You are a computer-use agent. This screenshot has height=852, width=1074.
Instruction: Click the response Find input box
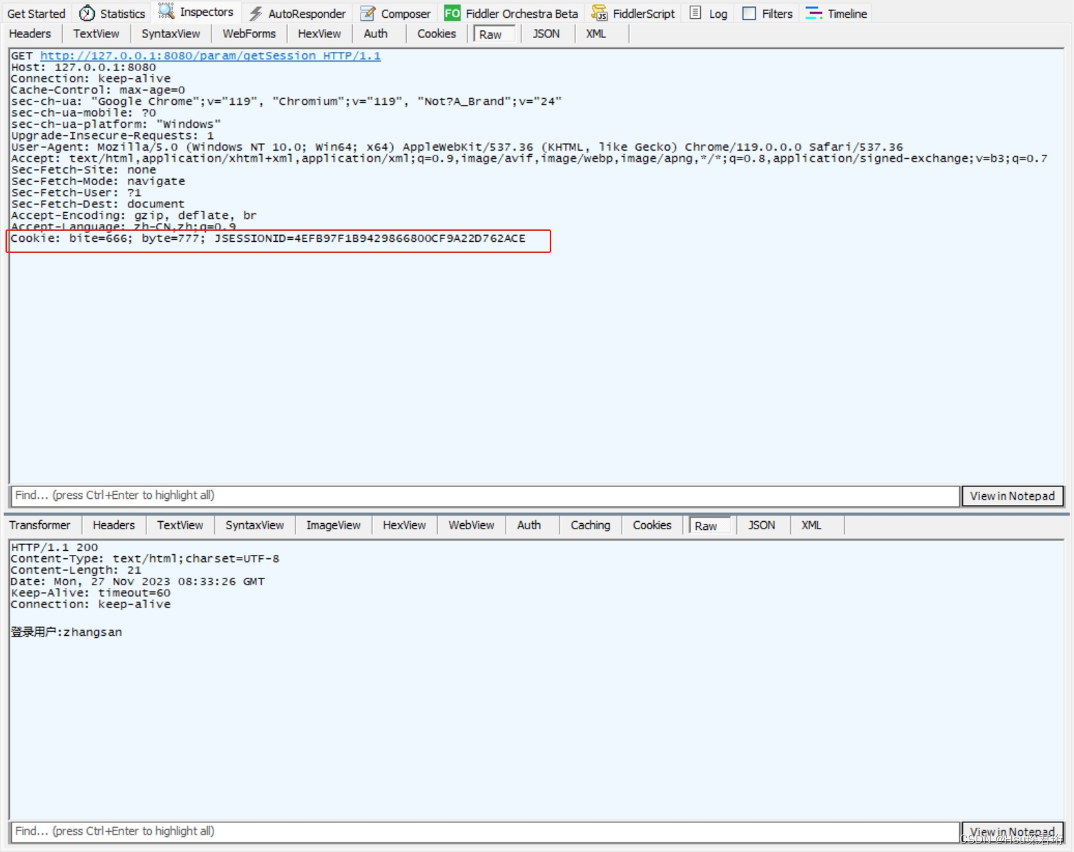(485, 831)
